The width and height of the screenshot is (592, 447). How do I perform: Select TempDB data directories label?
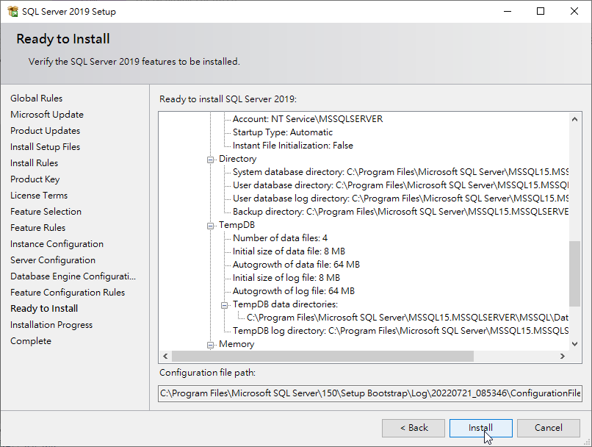click(285, 304)
